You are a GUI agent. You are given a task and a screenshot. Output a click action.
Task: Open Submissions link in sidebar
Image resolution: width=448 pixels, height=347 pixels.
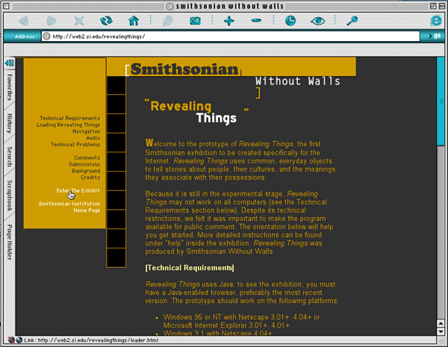[84, 164]
